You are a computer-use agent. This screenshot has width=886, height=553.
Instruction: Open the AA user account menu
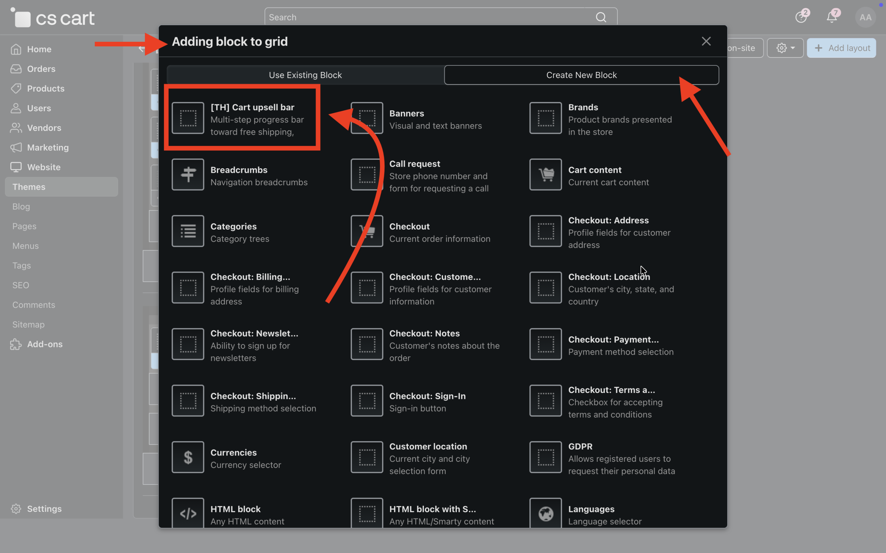(865, 17)
